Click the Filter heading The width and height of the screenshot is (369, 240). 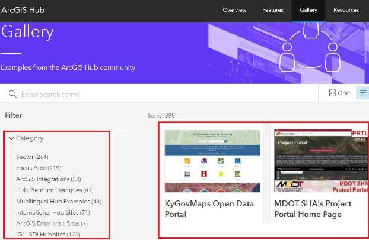pos(14,115)
